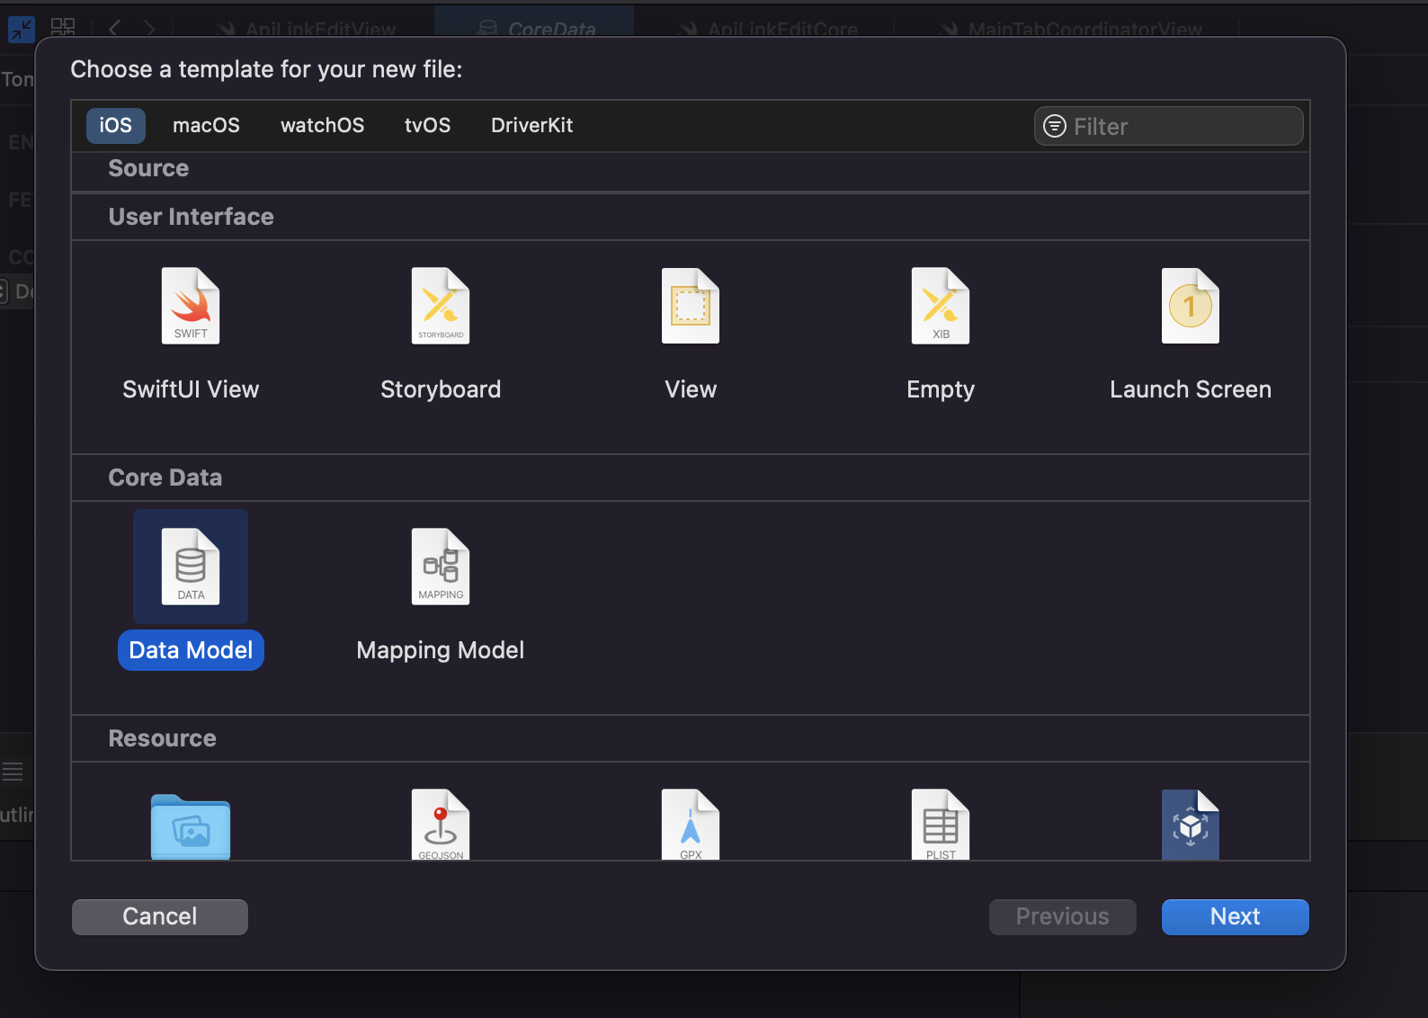Click the Cancel button
Screen dimensions: 1428x1018
(x=160, y=916)
